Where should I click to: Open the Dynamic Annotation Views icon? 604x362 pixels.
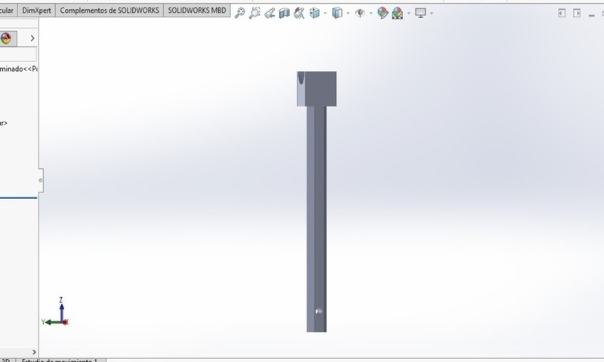pyautogui.click(x=299, y=13)
